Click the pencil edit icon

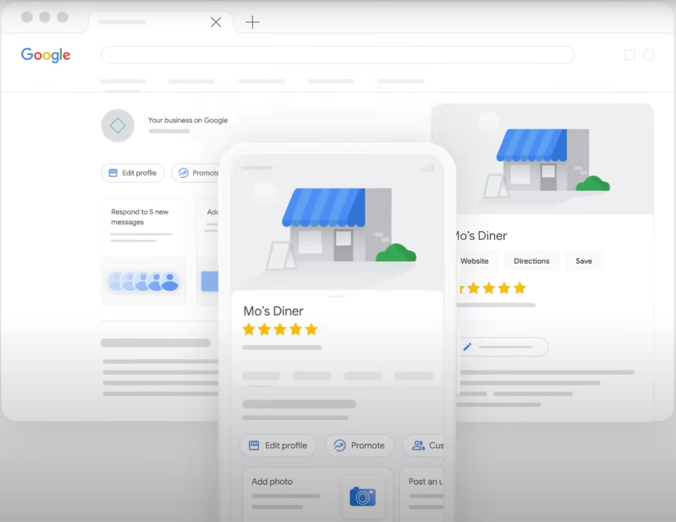coord(467,347)
